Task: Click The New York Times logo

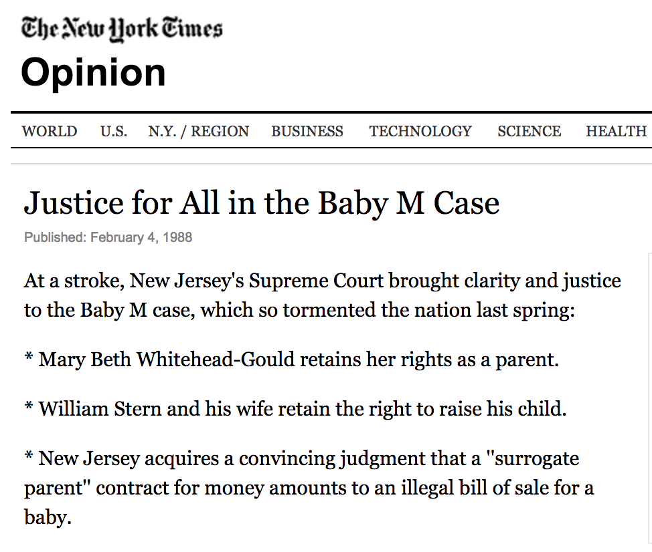Action: (122, 30)
